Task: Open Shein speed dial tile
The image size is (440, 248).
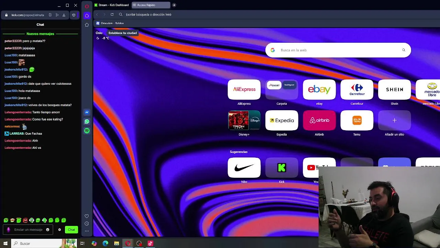Action: [394, 90]
